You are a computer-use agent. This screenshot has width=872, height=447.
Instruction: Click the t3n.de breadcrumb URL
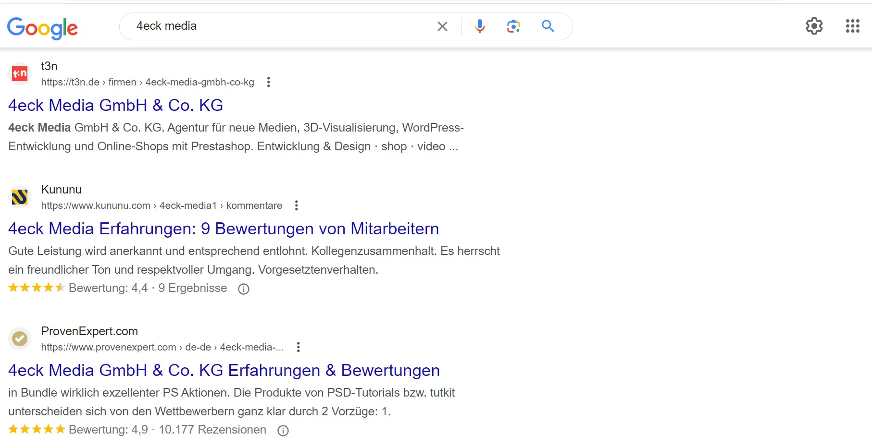click(148, 82)
